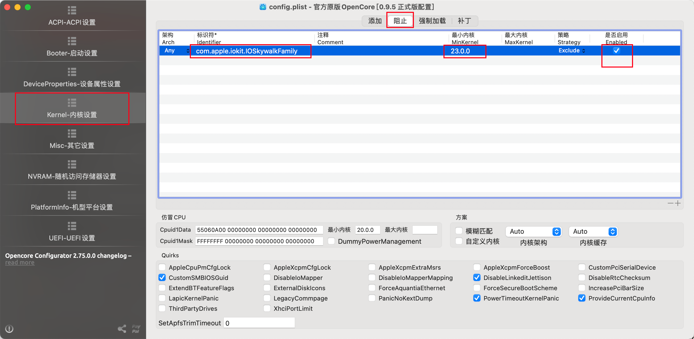Click the alert info icon bottom-left
The height and width of the screenshot is (339, 694).
9,329
